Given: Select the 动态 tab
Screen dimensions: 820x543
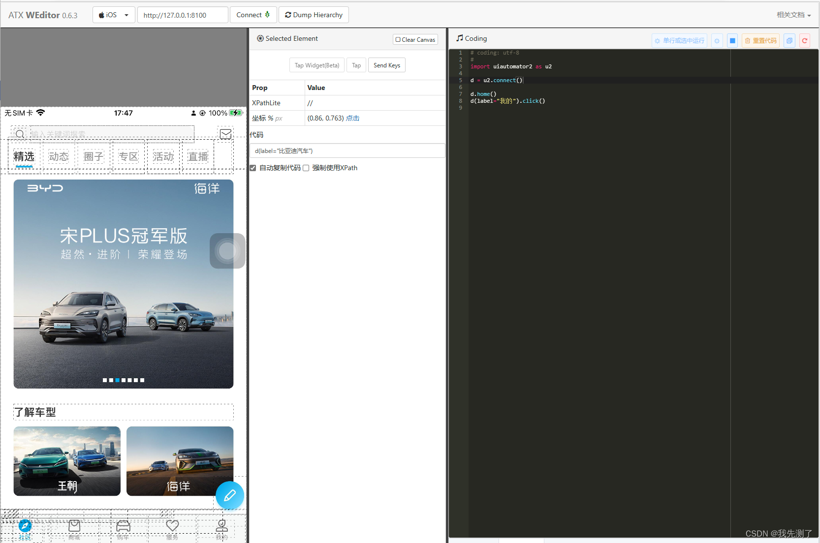Looking at the screenshot, I should pyautogui.click(x=59, y=156).
